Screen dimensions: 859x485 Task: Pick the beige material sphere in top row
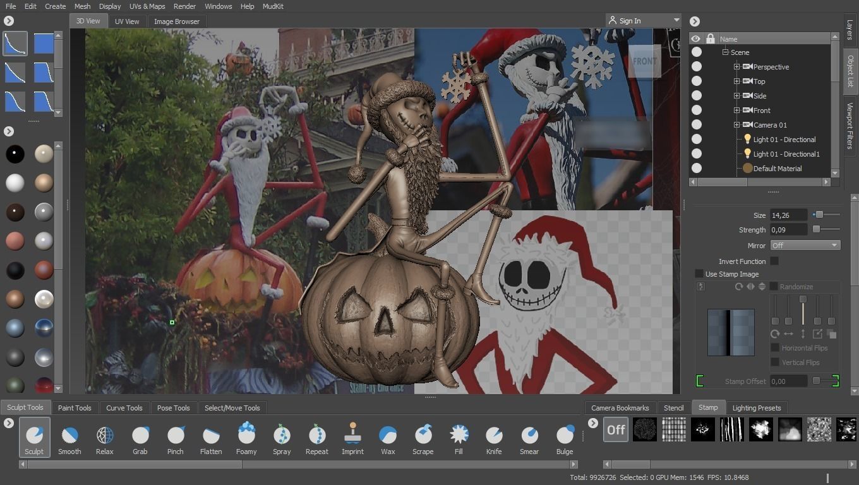point(44,153)
